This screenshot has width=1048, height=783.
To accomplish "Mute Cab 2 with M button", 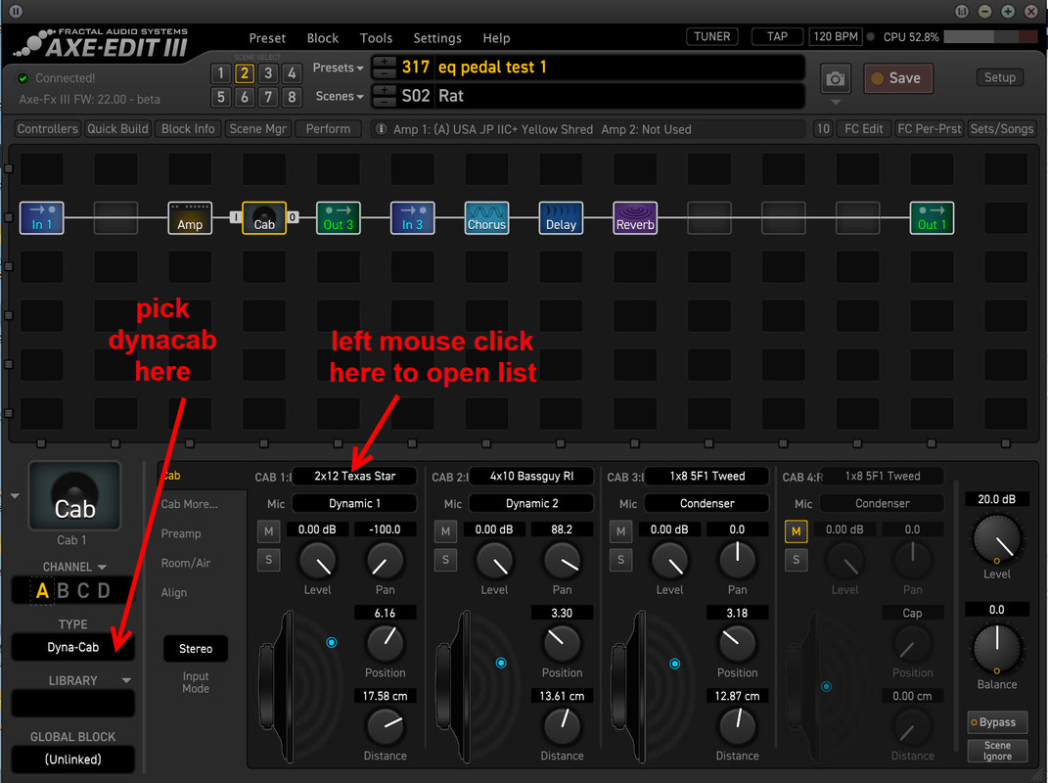I will coord(446,531).
